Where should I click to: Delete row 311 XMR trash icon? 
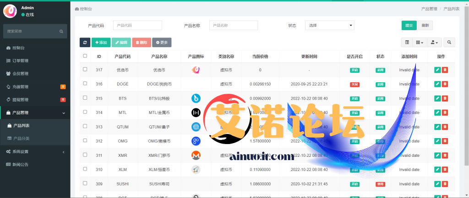pos(445,155)
